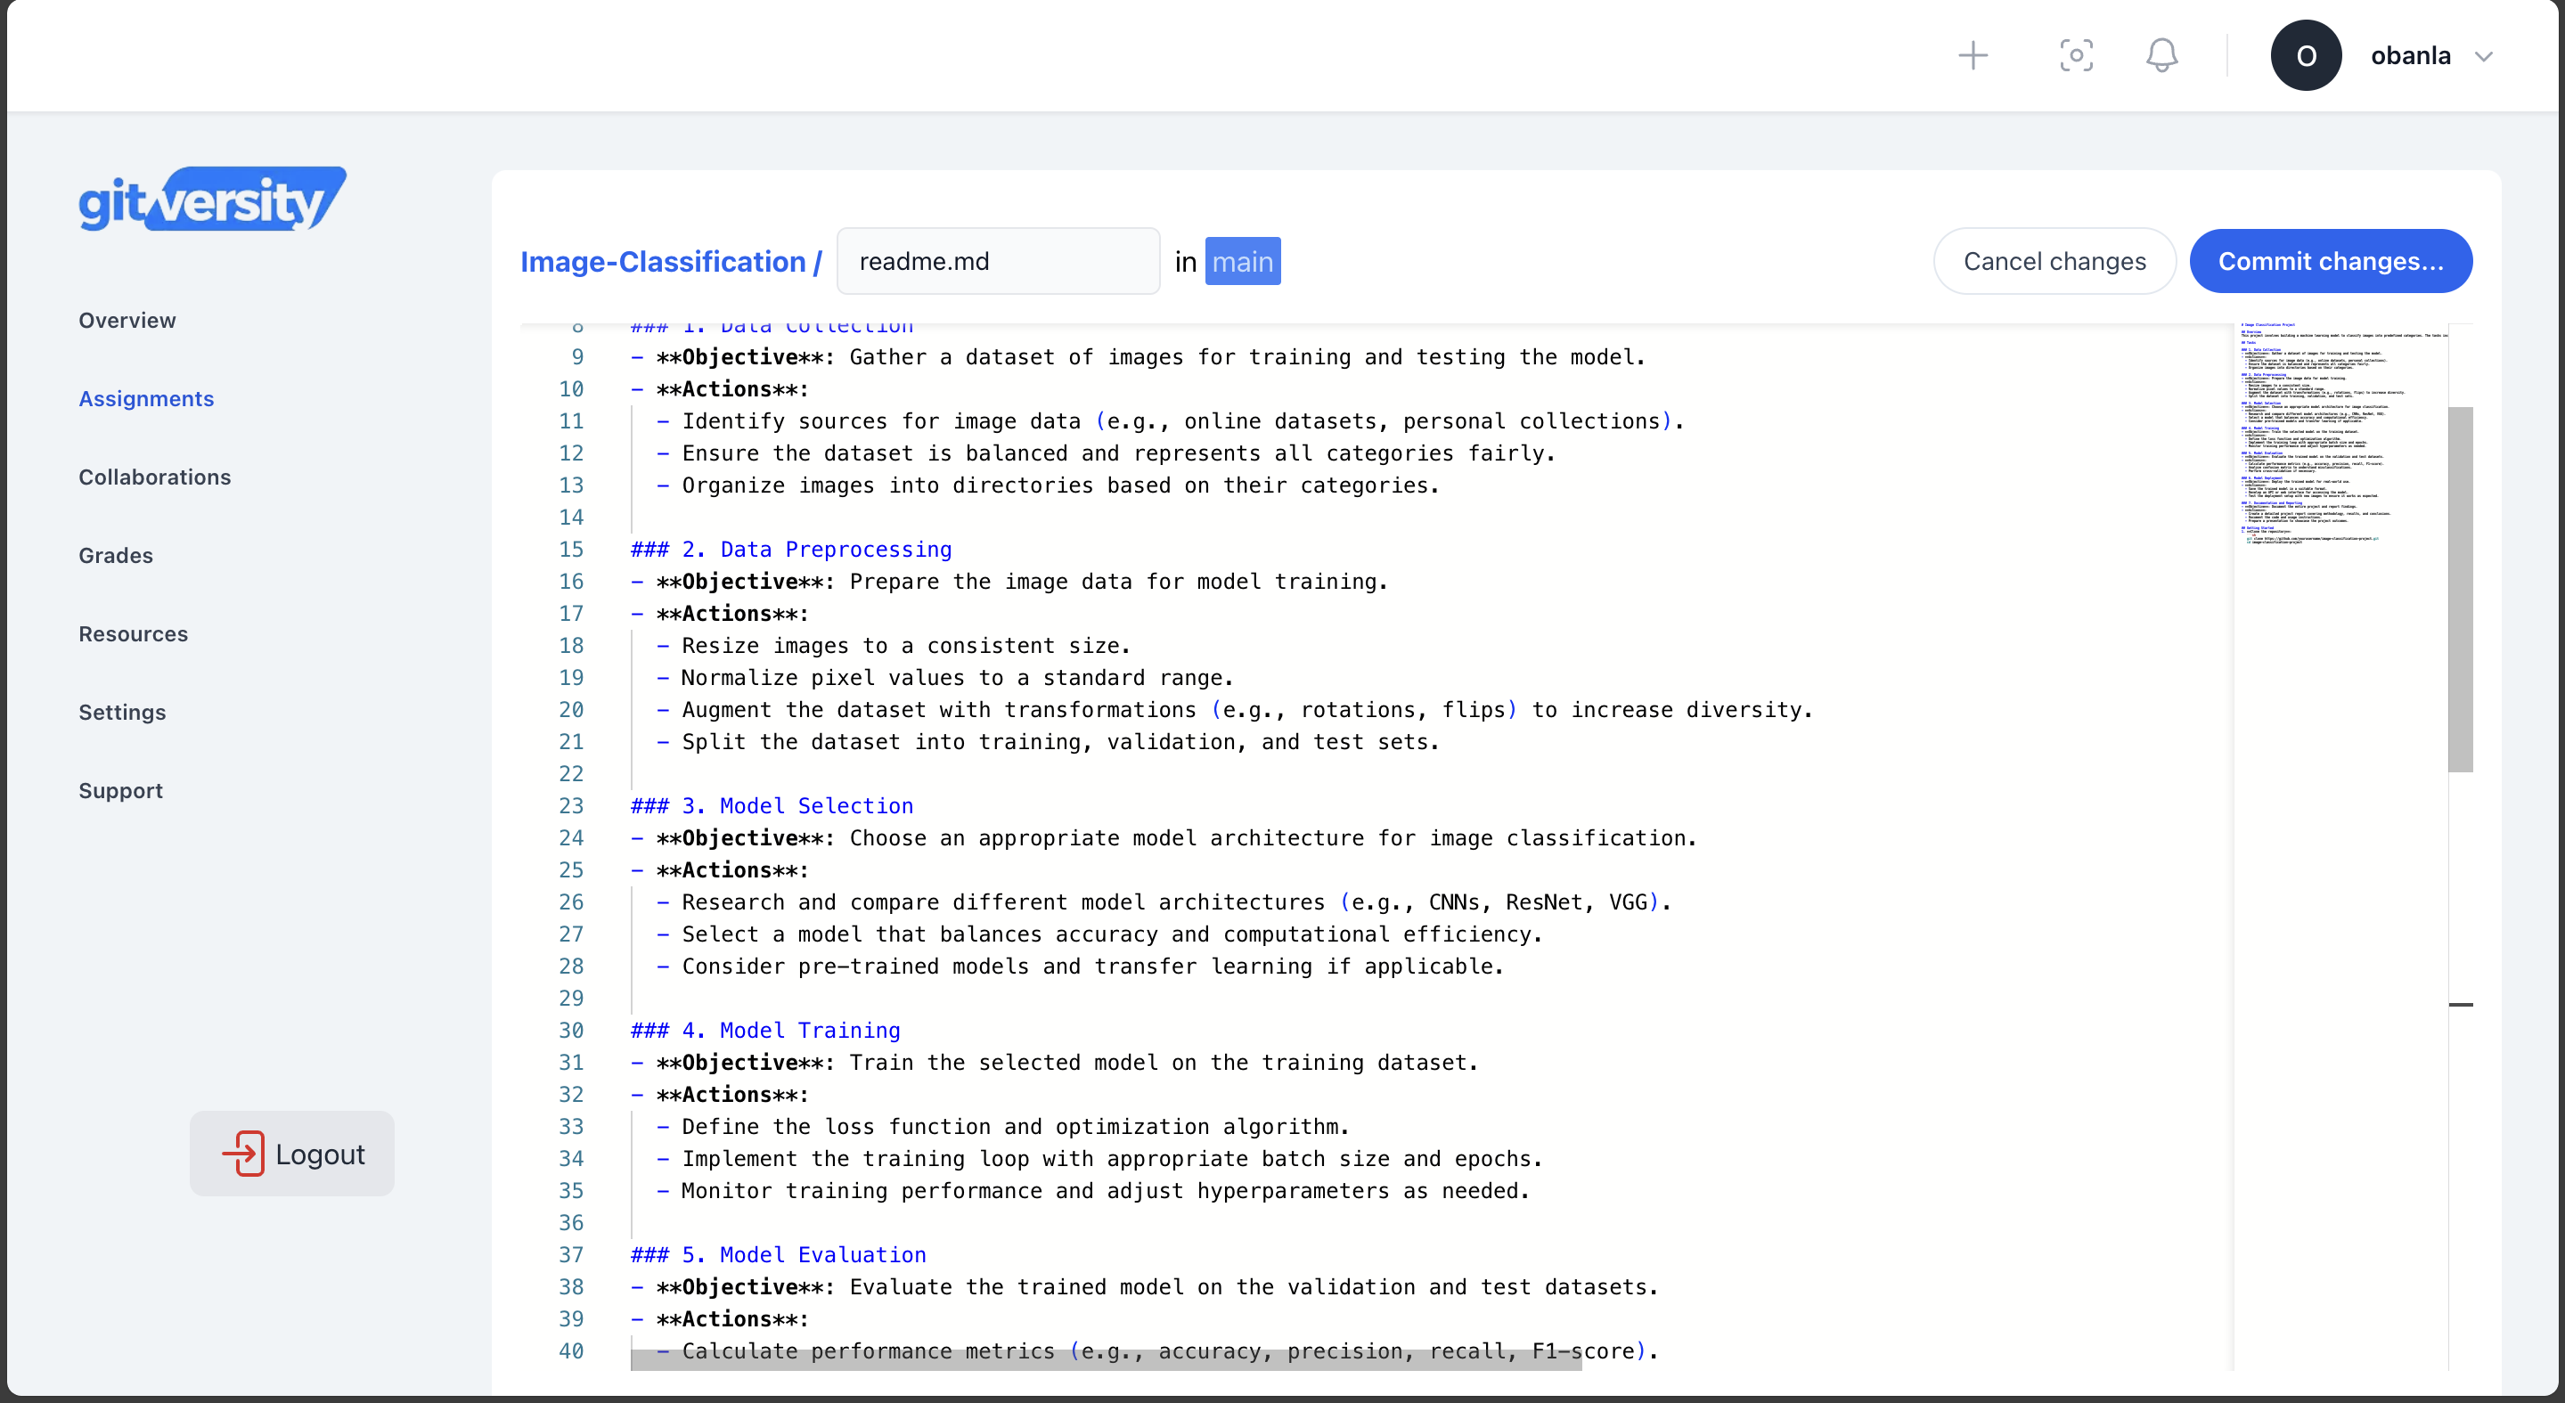Open the Support page
This screenshot has height=1403, width=2565.
click(120, 791)
